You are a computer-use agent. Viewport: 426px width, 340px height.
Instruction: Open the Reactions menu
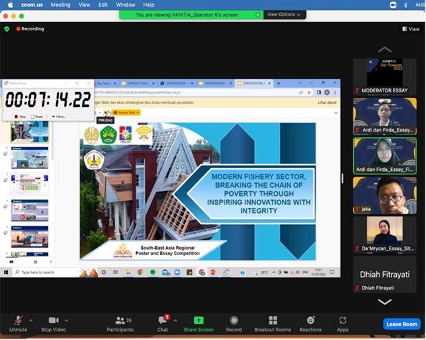[310, 322]
